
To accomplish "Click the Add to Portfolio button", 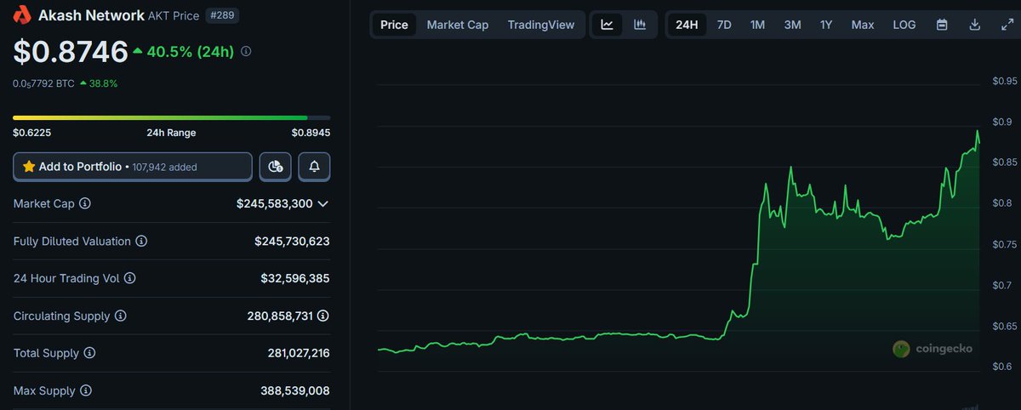I will point(133,167).
